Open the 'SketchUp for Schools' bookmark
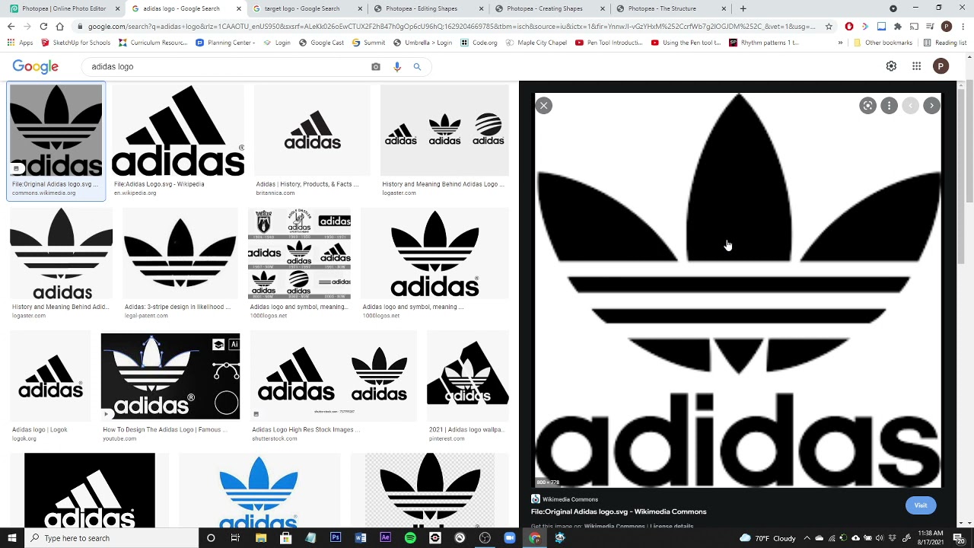 [x=76, y=43]
